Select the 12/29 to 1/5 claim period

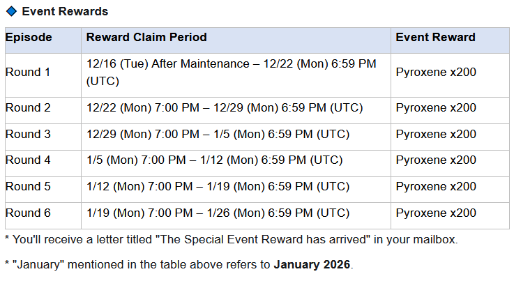218,134
